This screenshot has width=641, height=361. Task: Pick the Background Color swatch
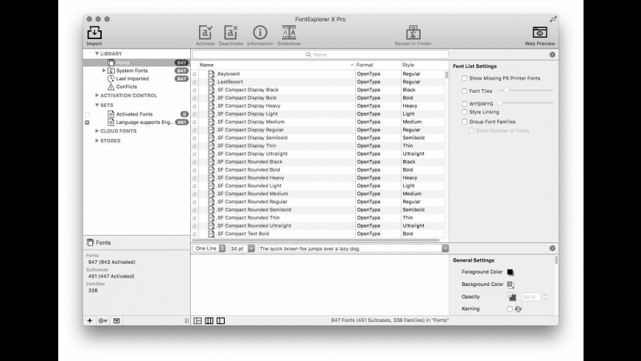click(511, 284)
